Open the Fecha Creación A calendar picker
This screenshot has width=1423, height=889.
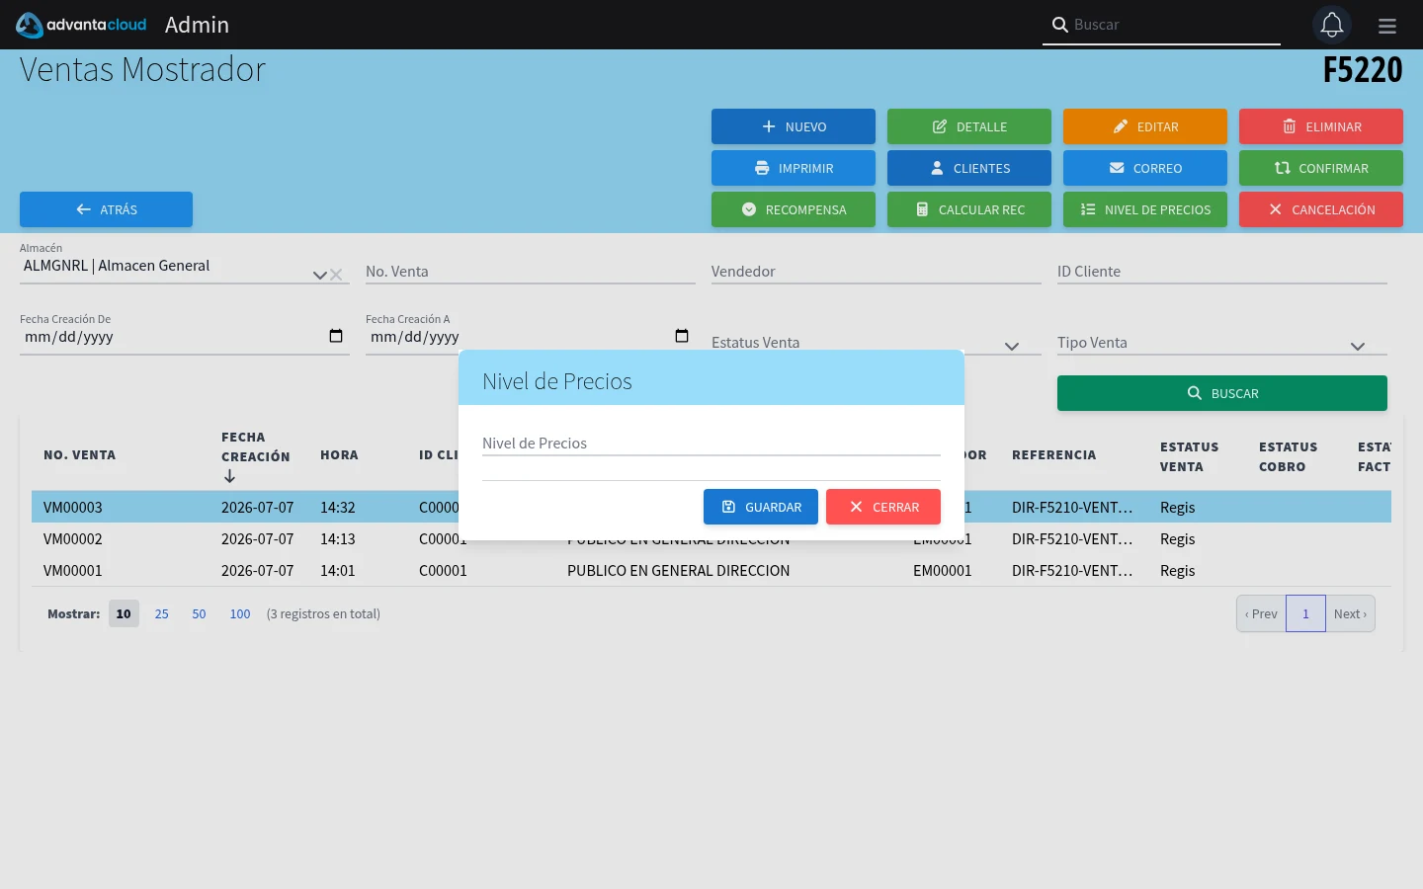point(682,336)
